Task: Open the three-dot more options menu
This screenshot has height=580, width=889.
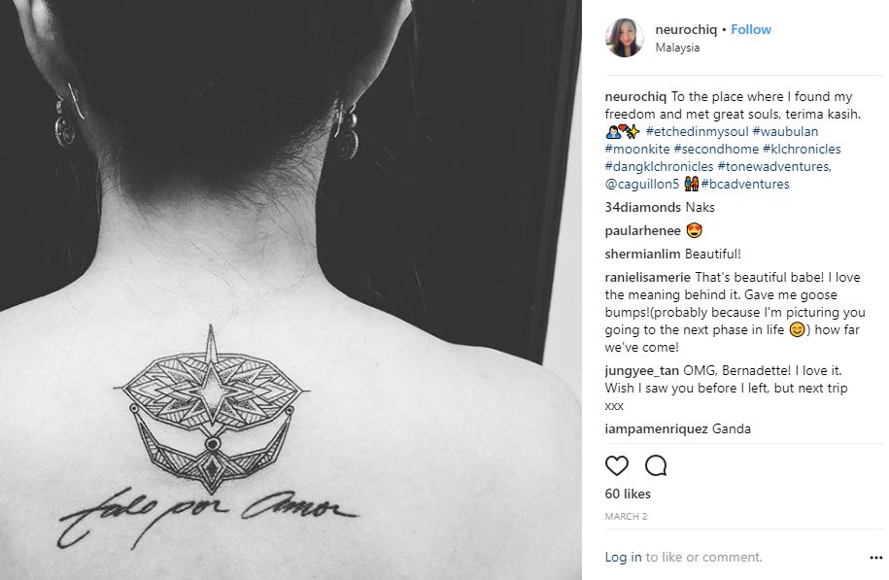Action: [876, 558]
